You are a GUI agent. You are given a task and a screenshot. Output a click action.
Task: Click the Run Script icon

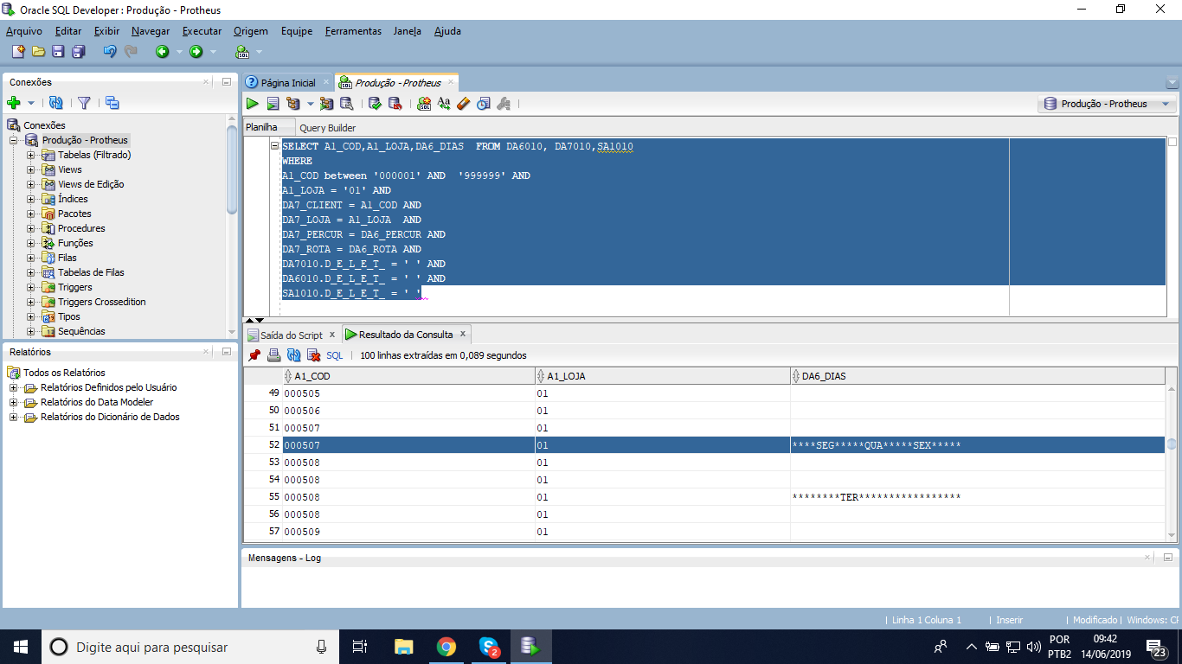point(273,104)
